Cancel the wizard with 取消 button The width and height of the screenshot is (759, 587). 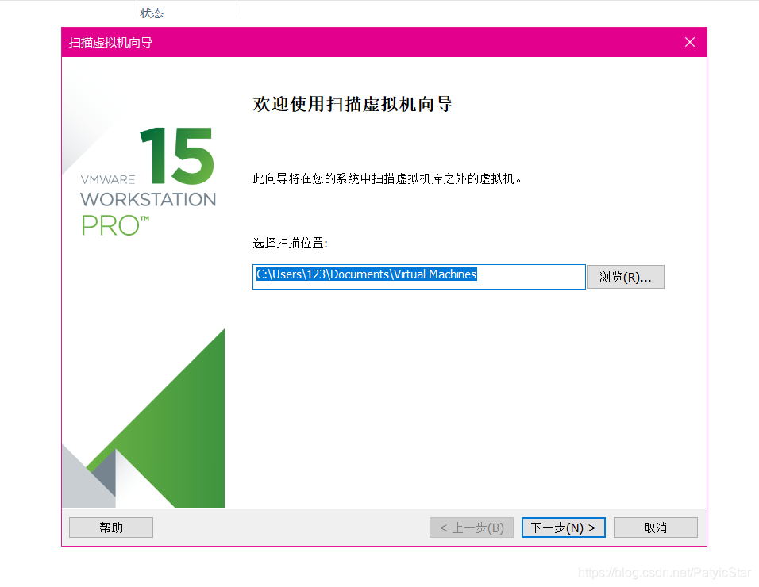[656, 528]
